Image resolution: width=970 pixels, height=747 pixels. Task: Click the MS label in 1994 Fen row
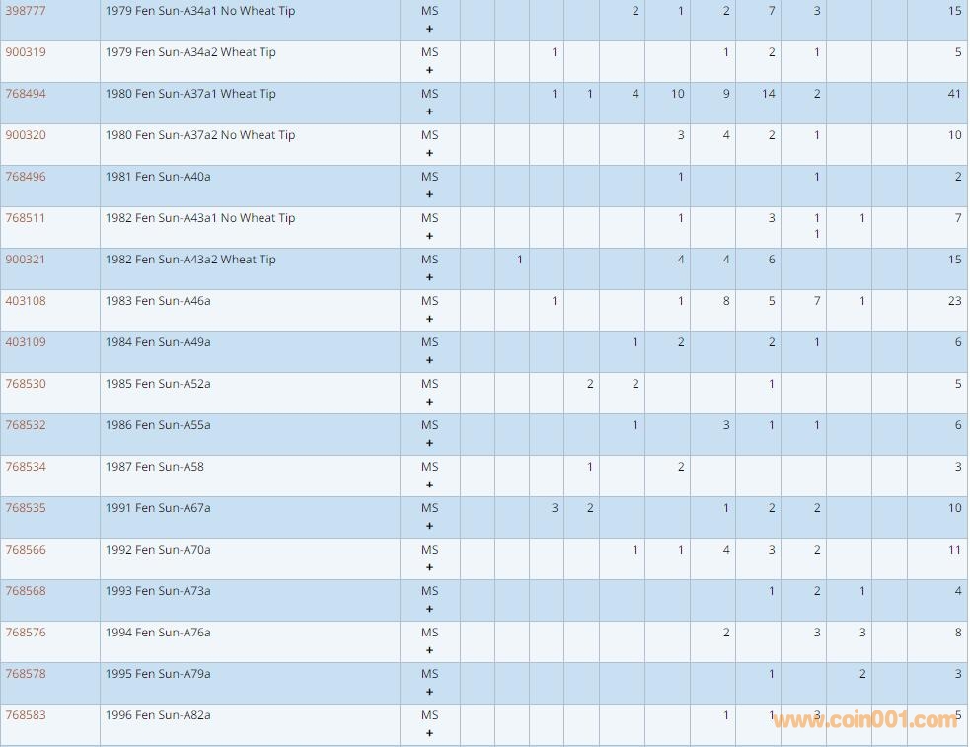click(x=429, y=633)
